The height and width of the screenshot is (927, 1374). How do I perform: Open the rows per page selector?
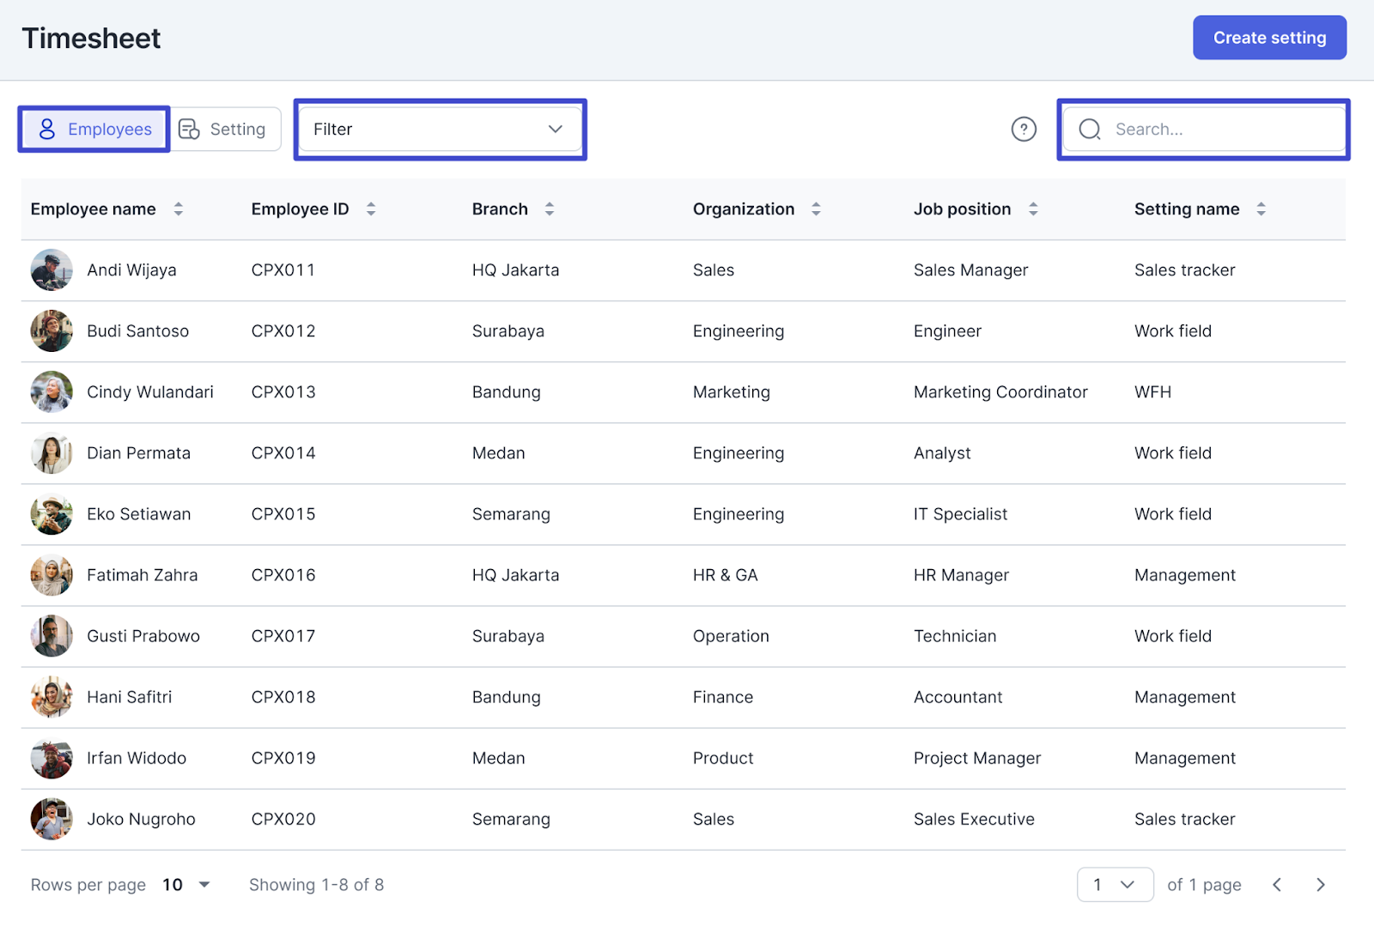[185, 884]
